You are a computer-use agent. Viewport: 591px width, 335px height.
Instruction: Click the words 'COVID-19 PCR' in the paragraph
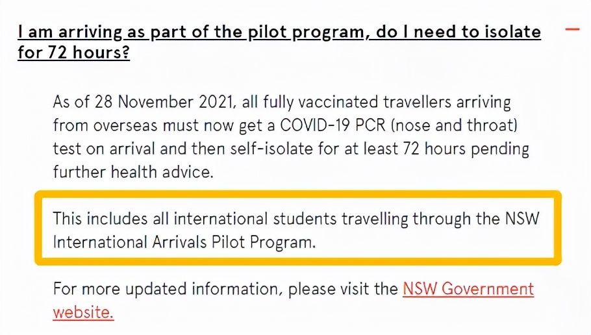pos(333,125)
